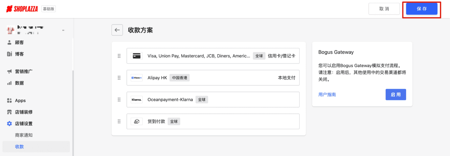Open 博客 in the sidebar
Image resolution: width=450 pixels, height=156 pixels.
19,54
